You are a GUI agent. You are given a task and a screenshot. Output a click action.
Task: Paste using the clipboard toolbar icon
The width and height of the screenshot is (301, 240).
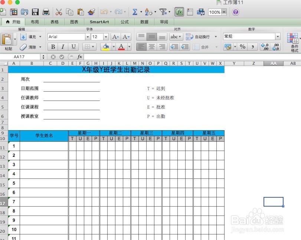point(81,12)
